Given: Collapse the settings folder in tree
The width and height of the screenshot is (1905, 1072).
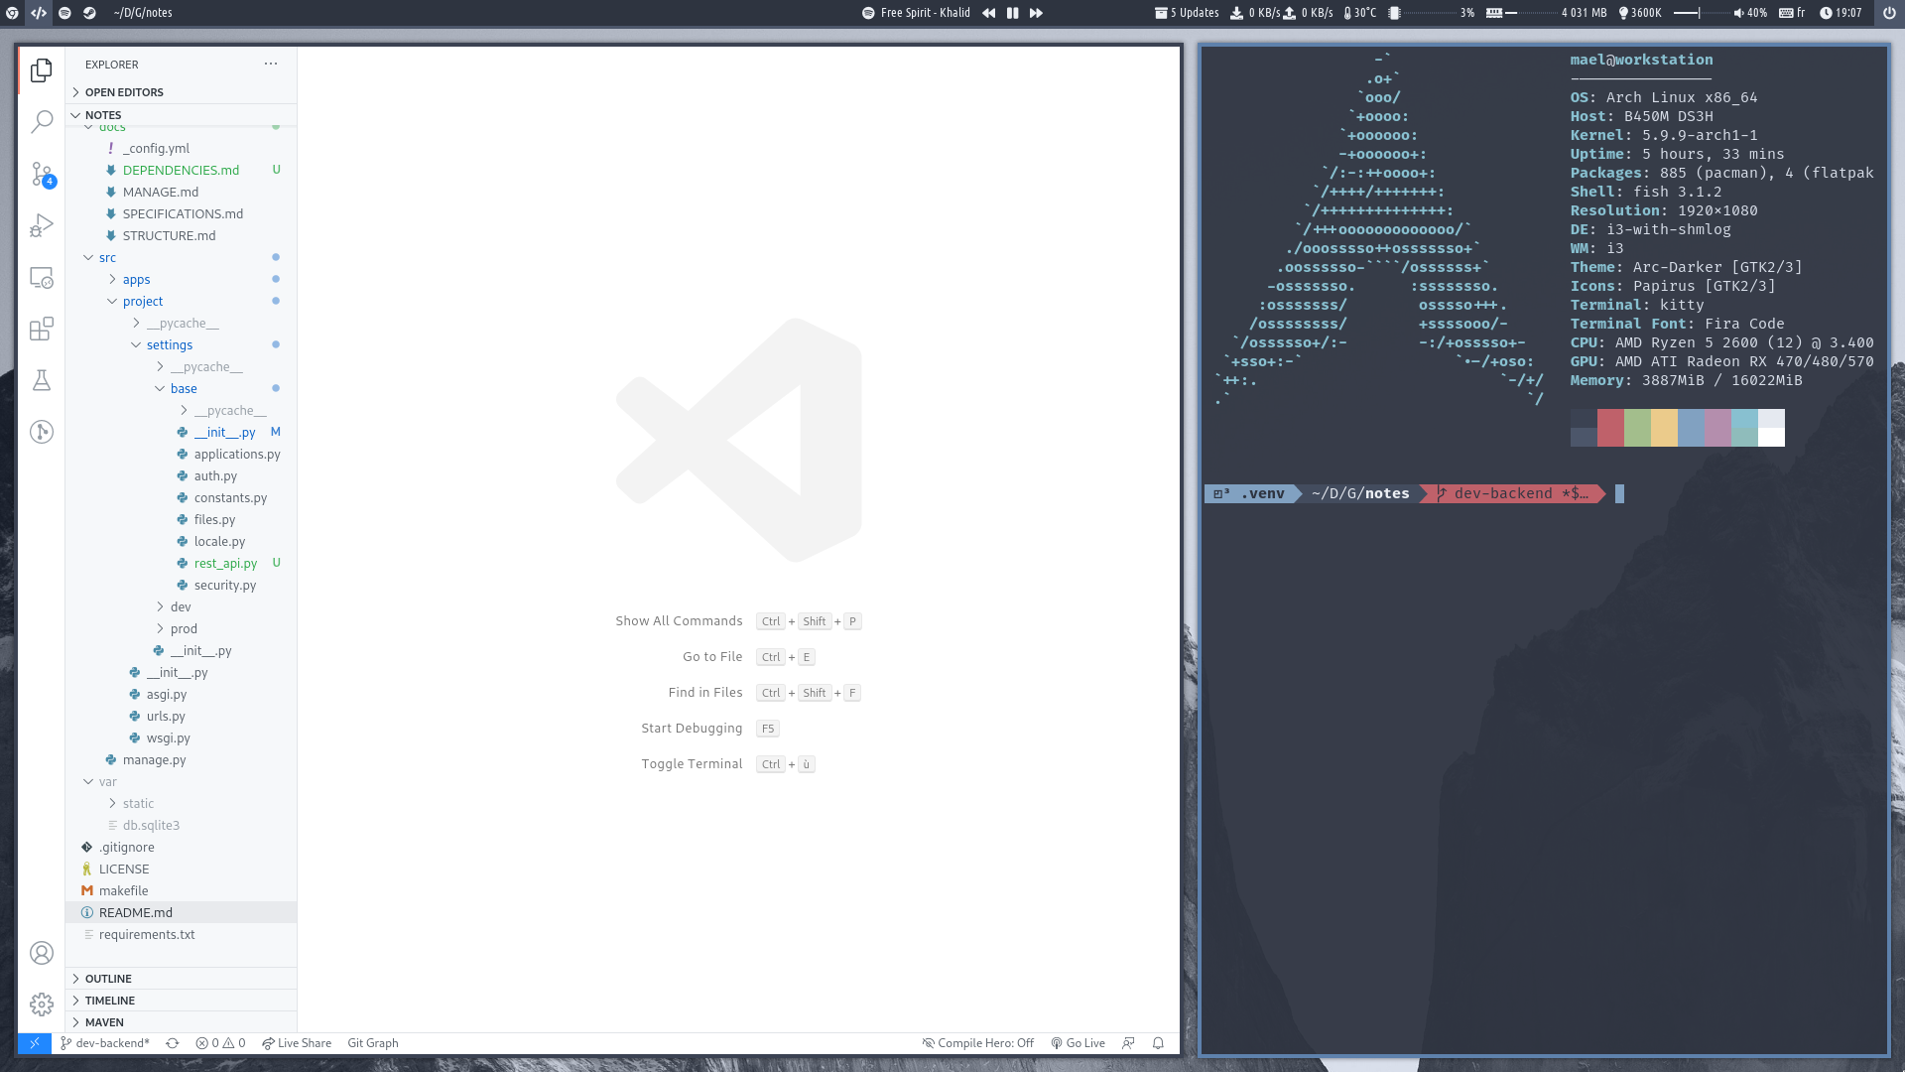Looking at the screenshot, I should pyautogui.click(x=170, y=345).
